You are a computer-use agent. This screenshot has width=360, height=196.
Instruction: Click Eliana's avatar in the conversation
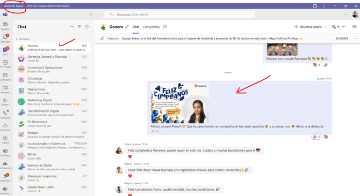click(x=119, y=150)
